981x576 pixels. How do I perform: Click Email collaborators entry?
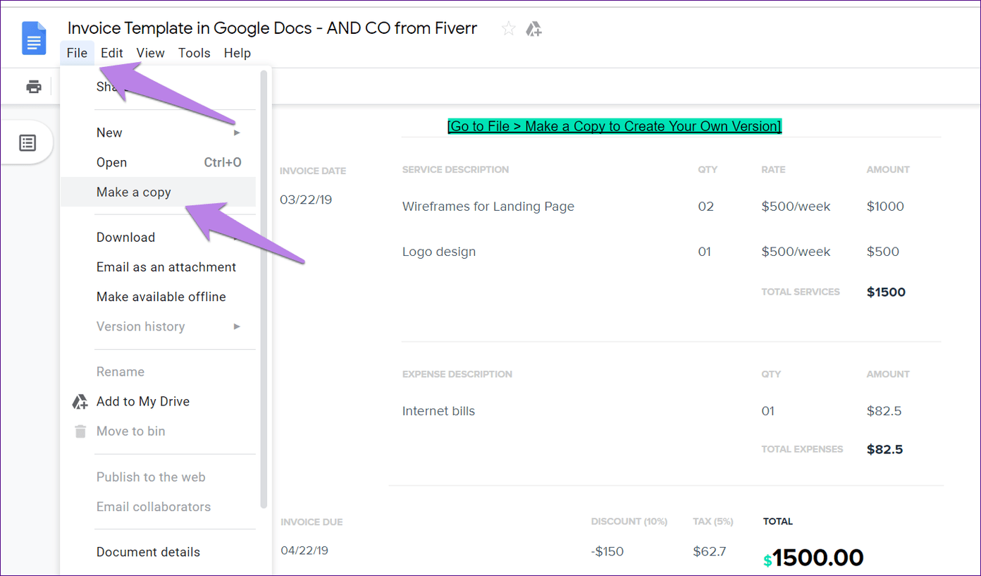[159, 506]
